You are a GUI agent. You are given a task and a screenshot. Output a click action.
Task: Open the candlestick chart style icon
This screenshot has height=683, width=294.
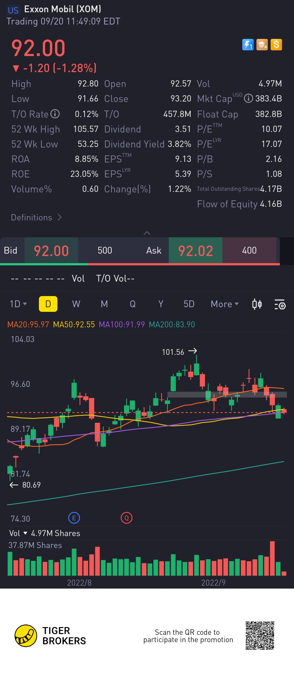[257, 304]
